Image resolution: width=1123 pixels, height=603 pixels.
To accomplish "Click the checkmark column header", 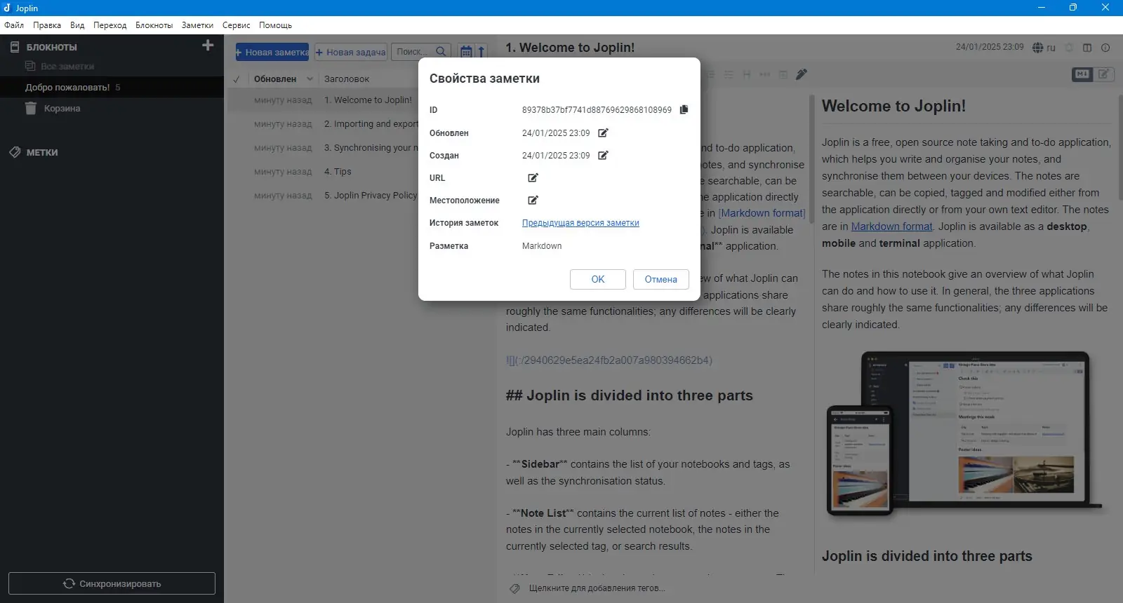I will click(237, 79).
